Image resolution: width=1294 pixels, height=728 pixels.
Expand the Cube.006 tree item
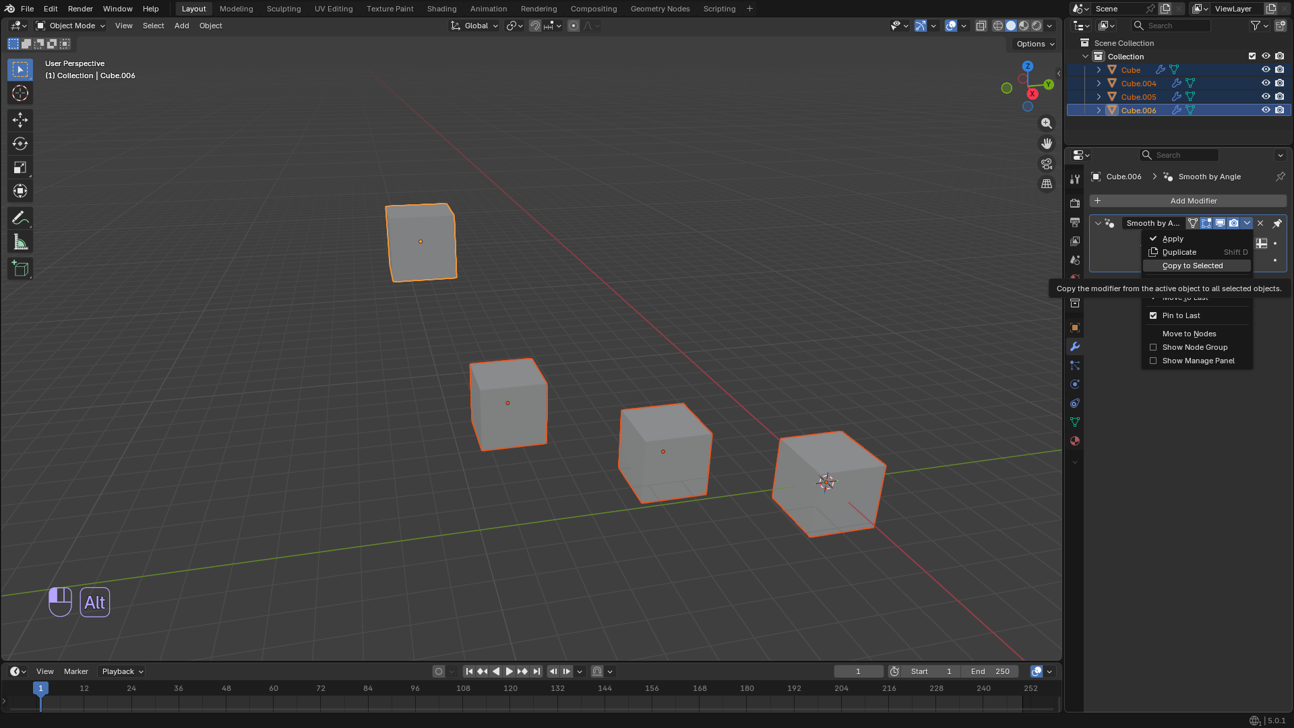point(1099,110)
